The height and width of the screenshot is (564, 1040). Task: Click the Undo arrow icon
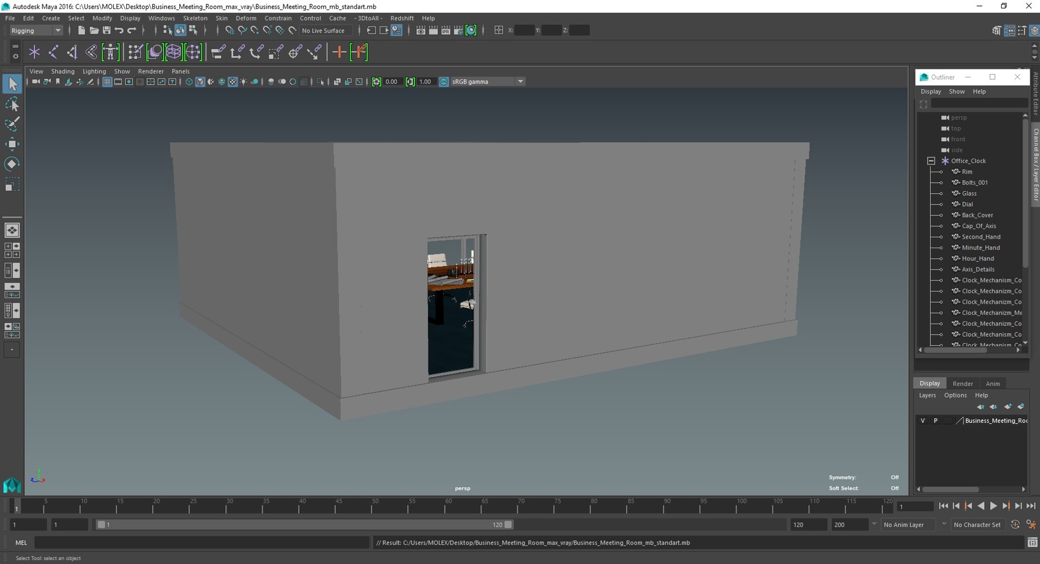[119, 30]
